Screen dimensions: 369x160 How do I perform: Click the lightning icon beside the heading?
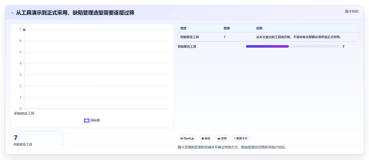(12, 13)
